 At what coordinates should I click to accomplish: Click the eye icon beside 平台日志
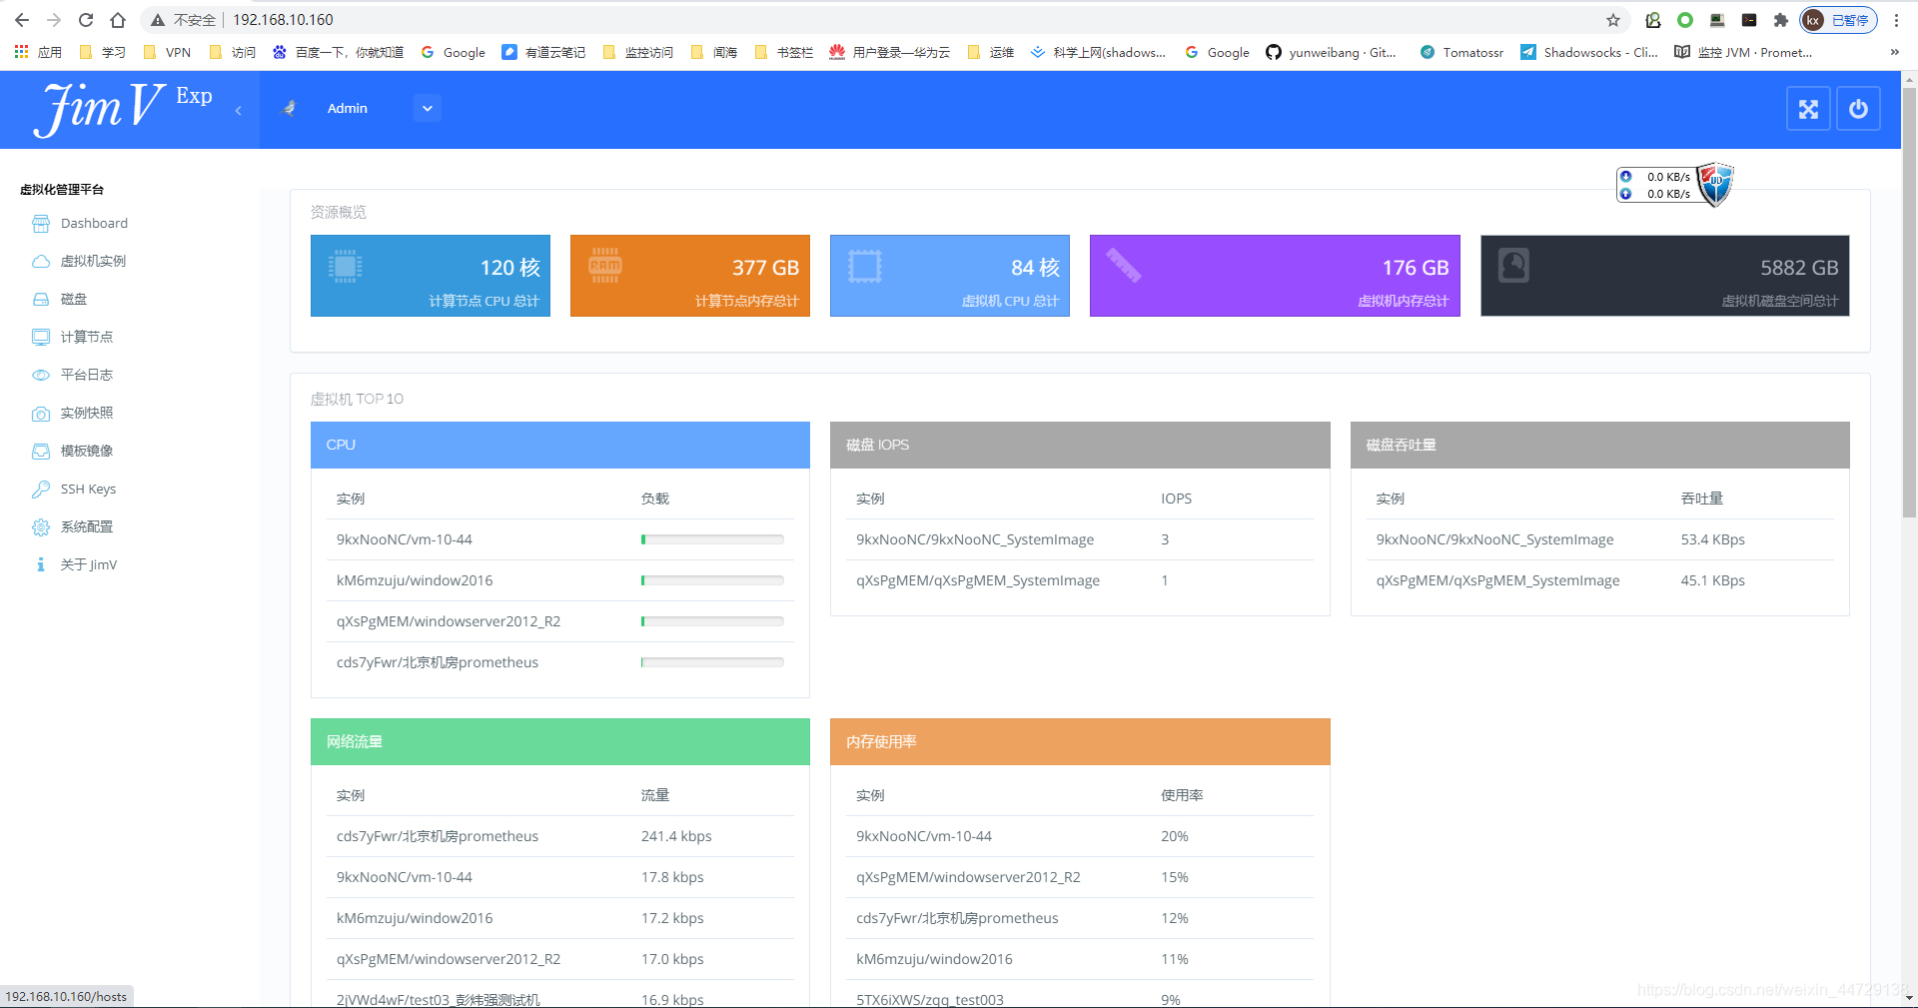click(x=41, y=376)
